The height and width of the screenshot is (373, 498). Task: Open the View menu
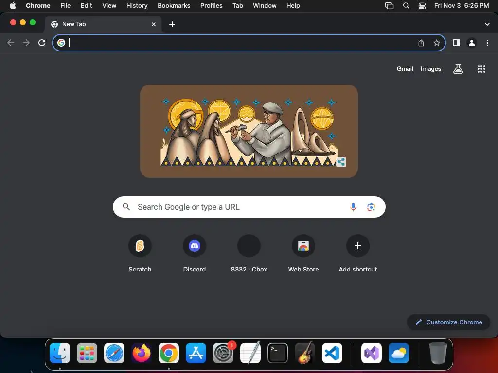pos(109,6)
